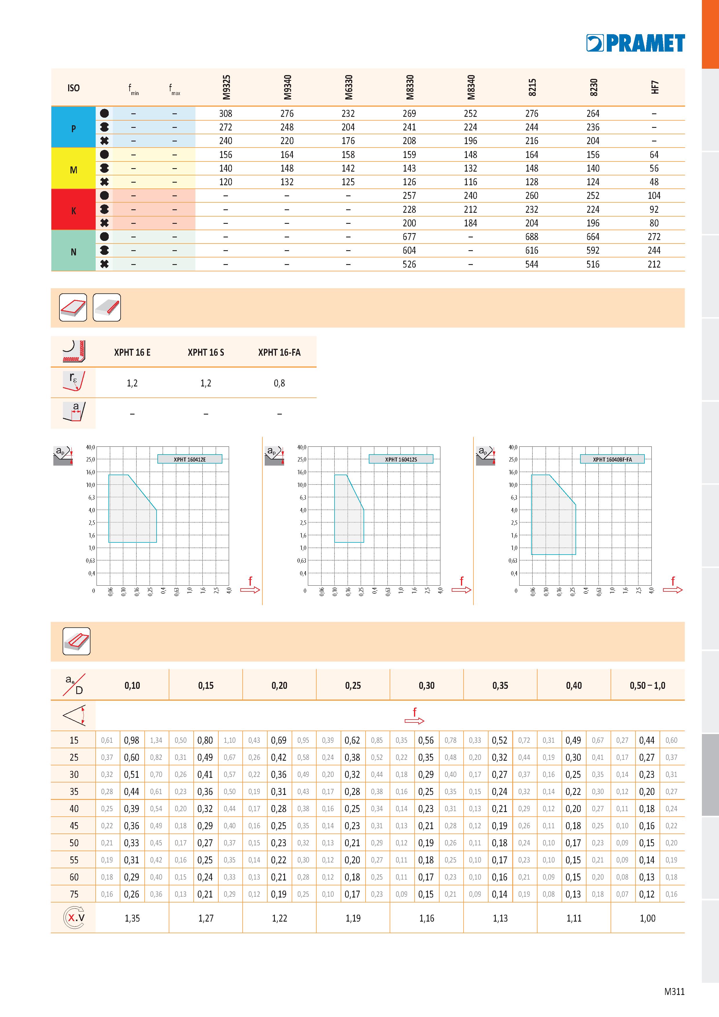Select the solid circle icon in the M group
719x1017 pixels.
105,155
